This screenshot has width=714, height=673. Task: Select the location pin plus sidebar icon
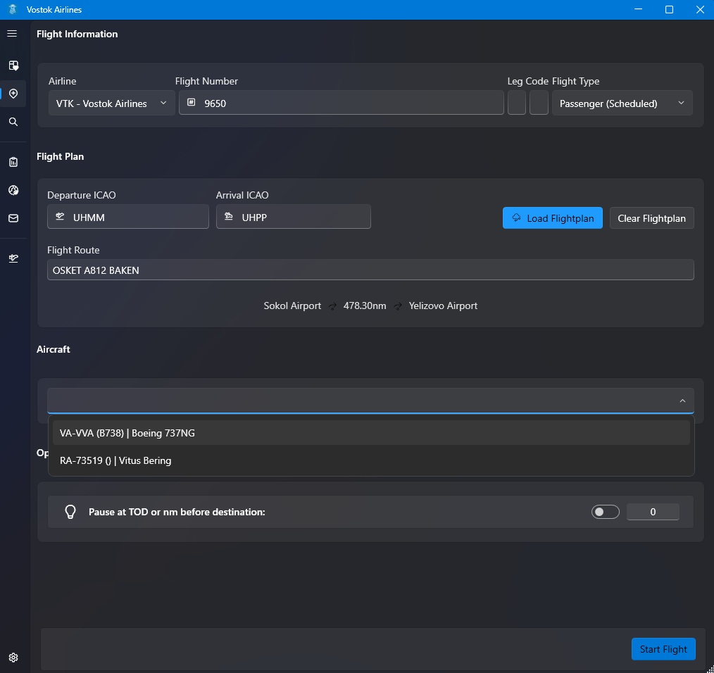point(13,94)
